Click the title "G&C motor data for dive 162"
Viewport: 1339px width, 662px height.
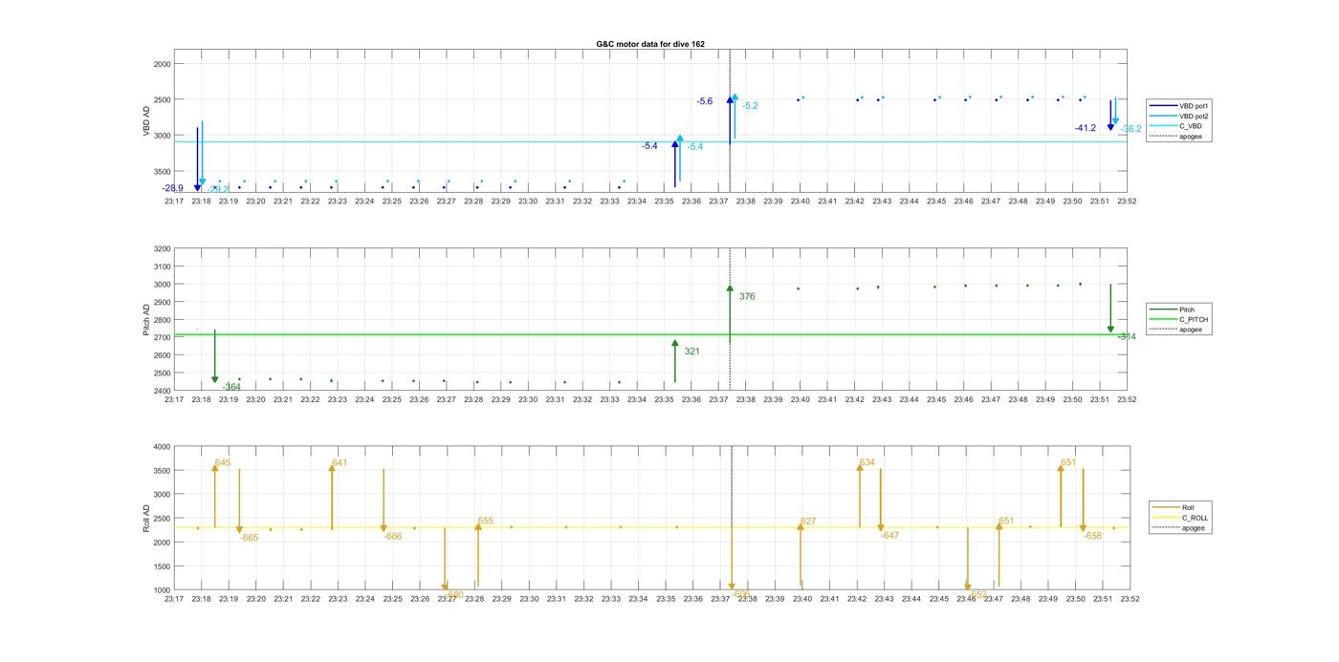650,44
